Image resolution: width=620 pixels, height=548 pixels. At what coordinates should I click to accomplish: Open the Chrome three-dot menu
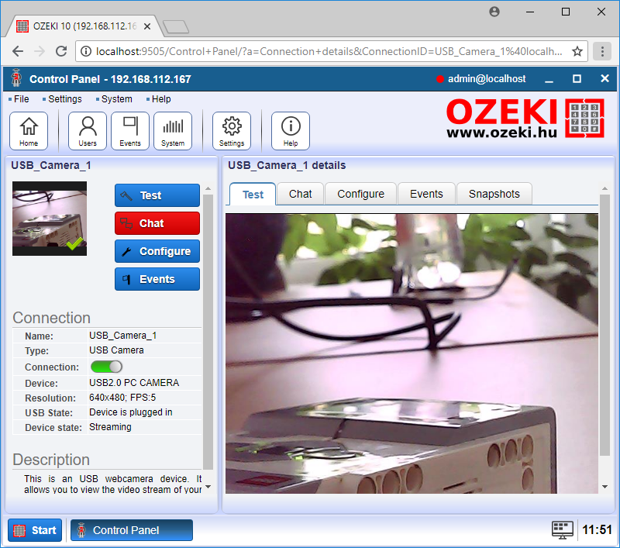pyautogui.click(x=602, y=51)
